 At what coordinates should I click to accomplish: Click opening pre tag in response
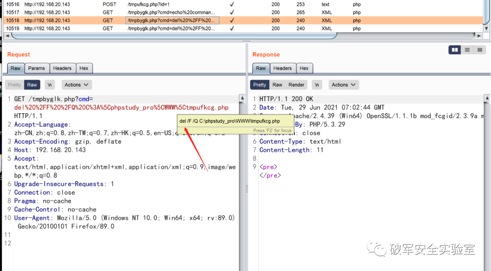pos(268,167)
